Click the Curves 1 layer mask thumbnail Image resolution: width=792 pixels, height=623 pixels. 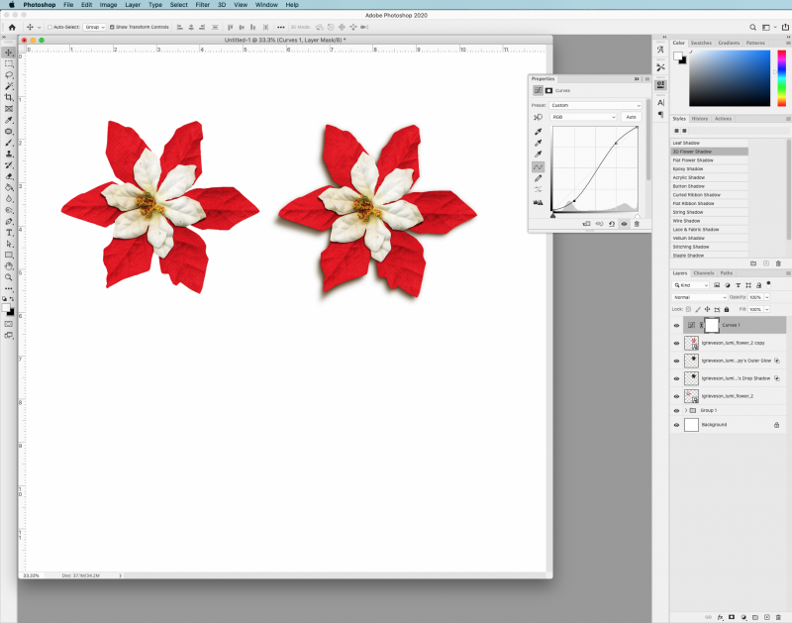(x=711, y=326)
